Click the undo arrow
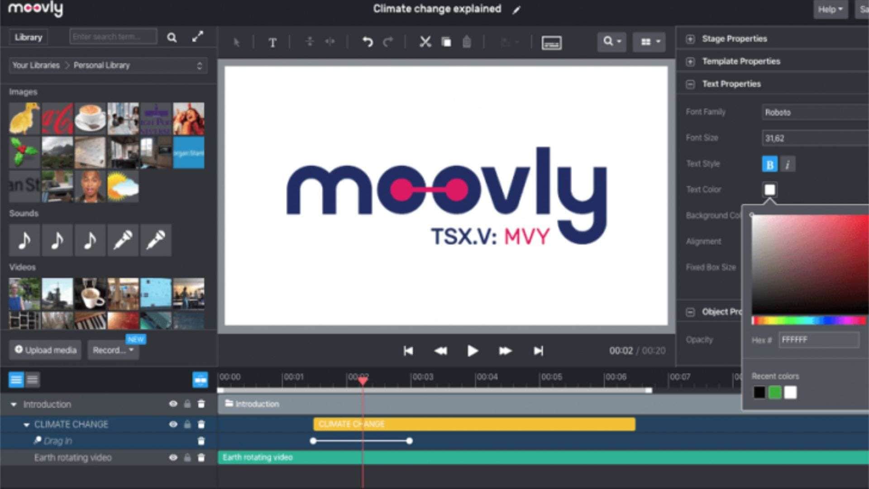Viewport: 869px width, 489px height. point(367,42)
